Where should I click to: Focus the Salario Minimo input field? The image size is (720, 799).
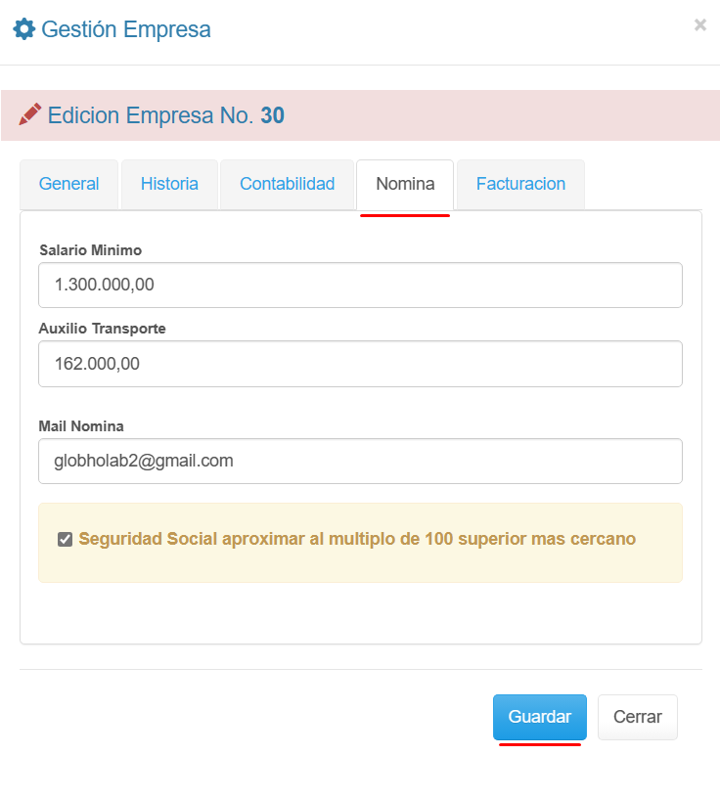[360, 285]
